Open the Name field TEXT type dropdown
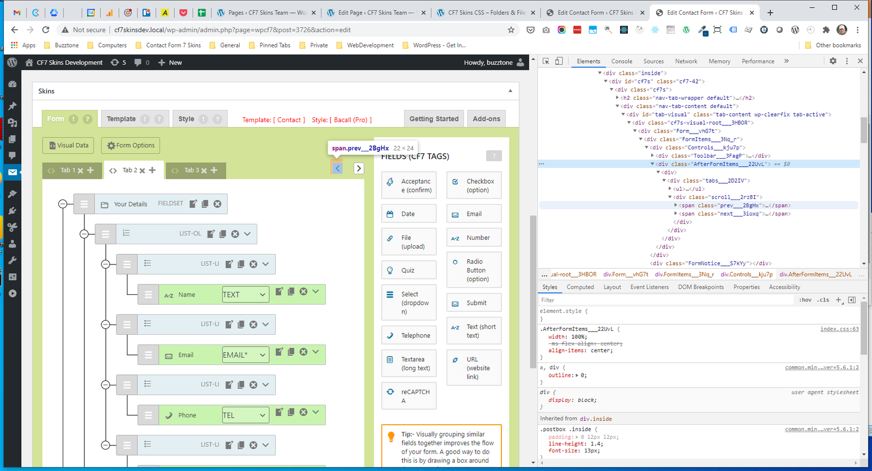 [x=245, y=294]
